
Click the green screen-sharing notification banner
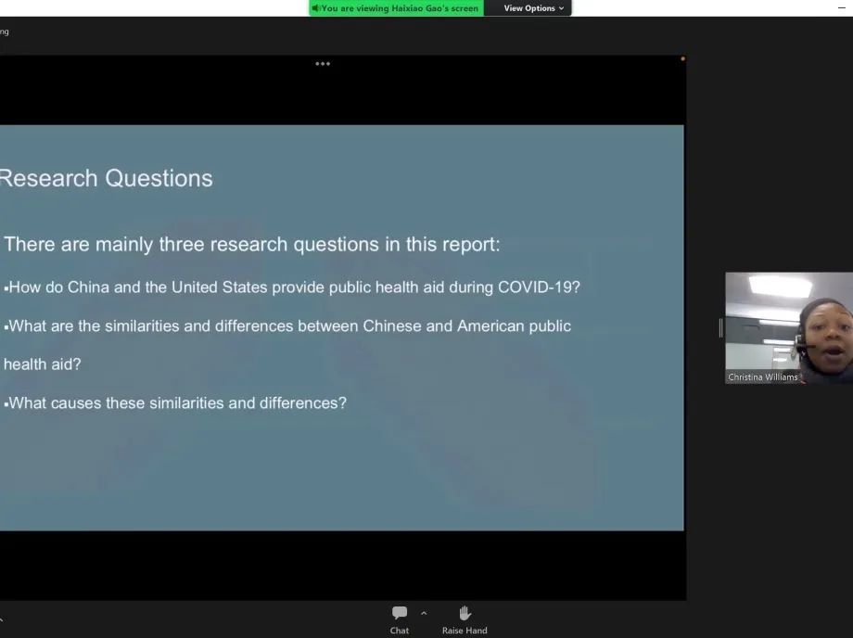pos(396,8)
